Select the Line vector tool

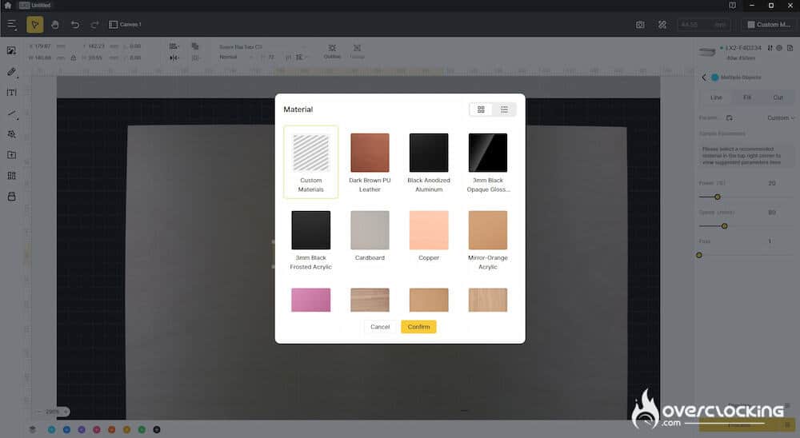point(12,114)
